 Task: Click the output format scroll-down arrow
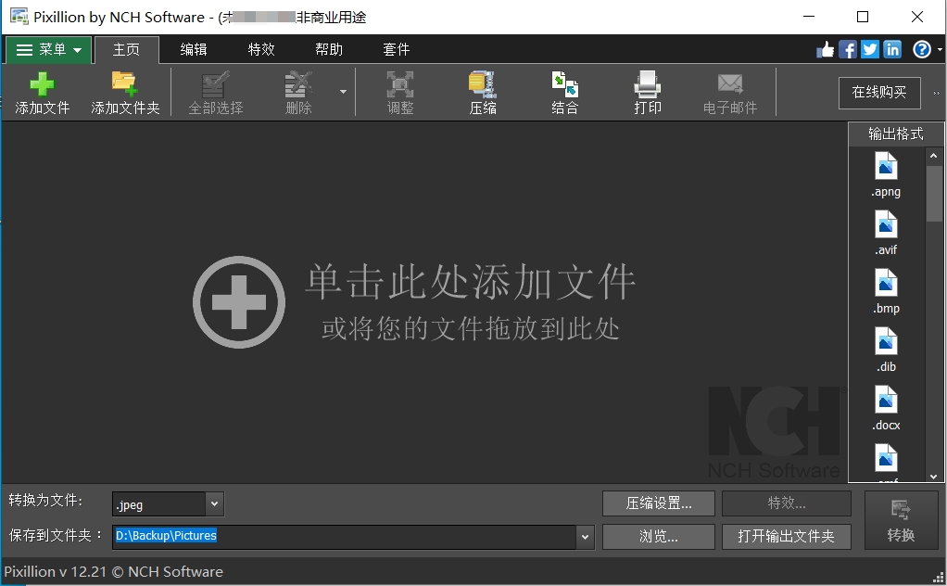tap(934, 476)
